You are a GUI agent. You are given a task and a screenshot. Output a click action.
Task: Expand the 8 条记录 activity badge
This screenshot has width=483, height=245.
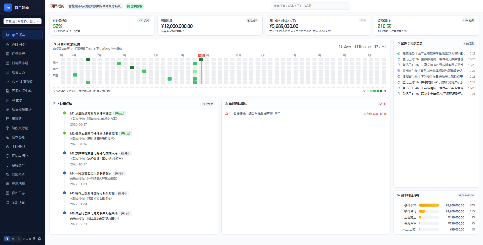(469, 43)
